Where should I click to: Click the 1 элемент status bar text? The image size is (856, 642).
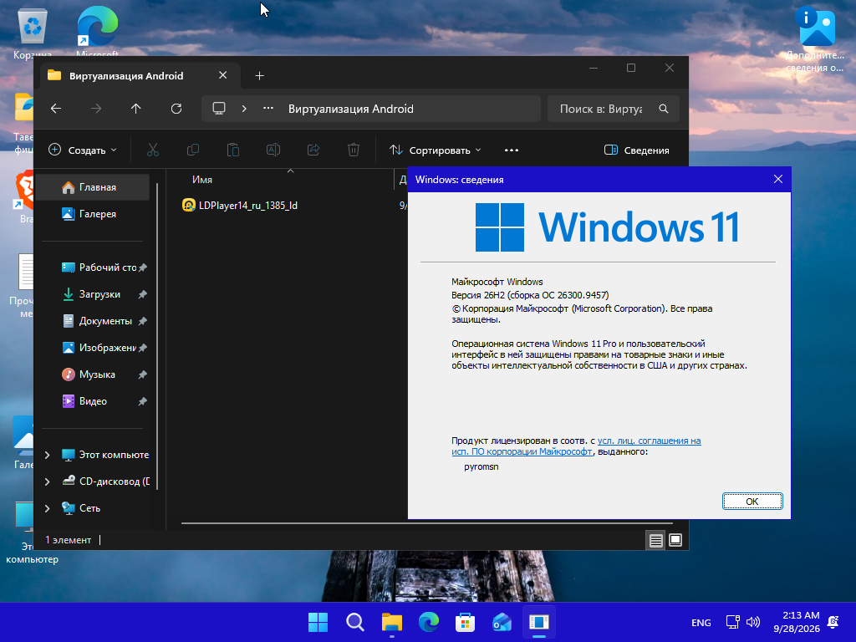[x=68, y=540]
